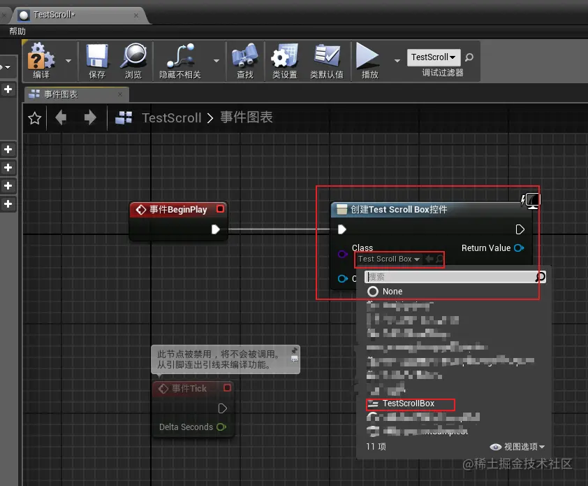
Task: Open the 查找 find binoculars tool
Action: pyautogui.click(x=245, y=61)
